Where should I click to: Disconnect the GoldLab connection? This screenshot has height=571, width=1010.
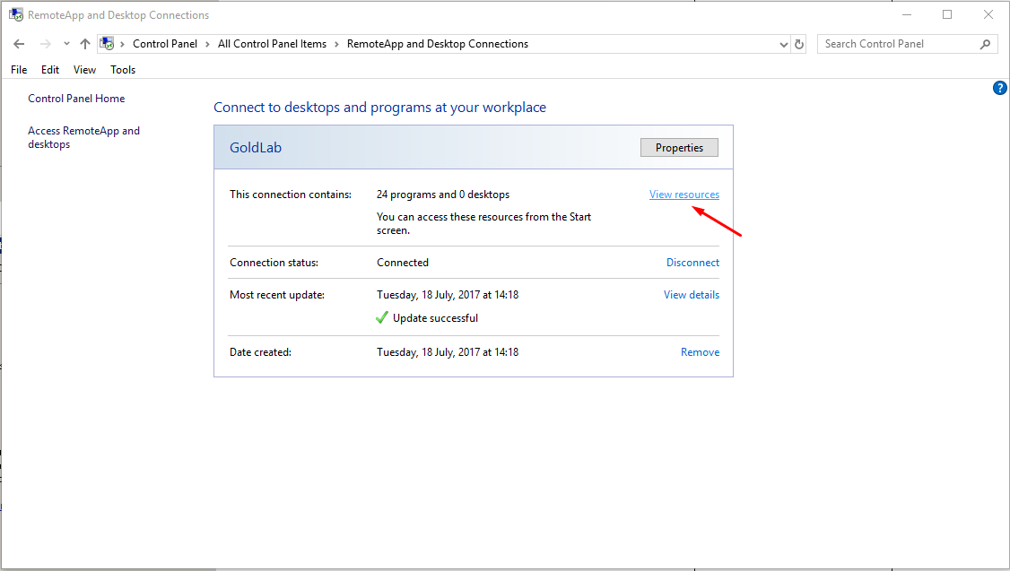pyautogui.click(x=692, y=263)
